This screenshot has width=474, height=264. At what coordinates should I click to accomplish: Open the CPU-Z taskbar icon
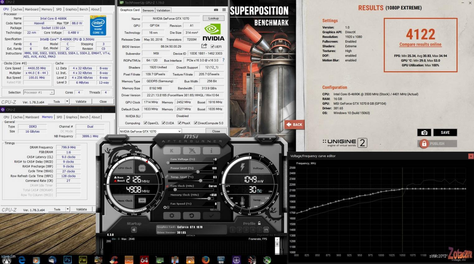[236, 260]
